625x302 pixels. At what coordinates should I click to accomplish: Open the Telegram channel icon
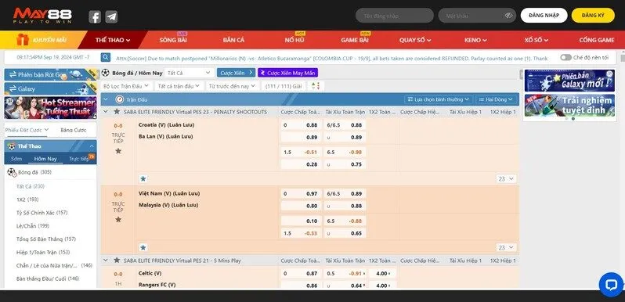(x=111, y=16)
